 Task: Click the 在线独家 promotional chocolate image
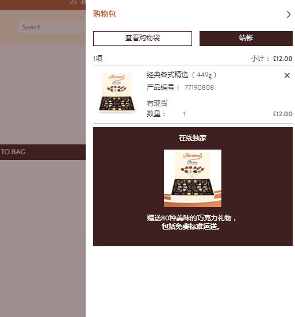pyautogui.click(x=193, y=178)
